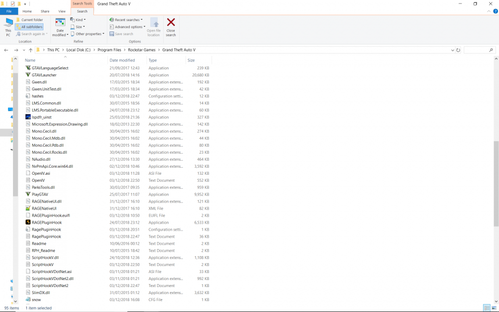Viewport: 499px width, 312px height.
Task: Click inside the search box
Action: pos(479,50)
